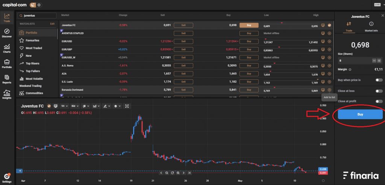Increase share size with plus button

pyautogui.click(x=379, y=61)
